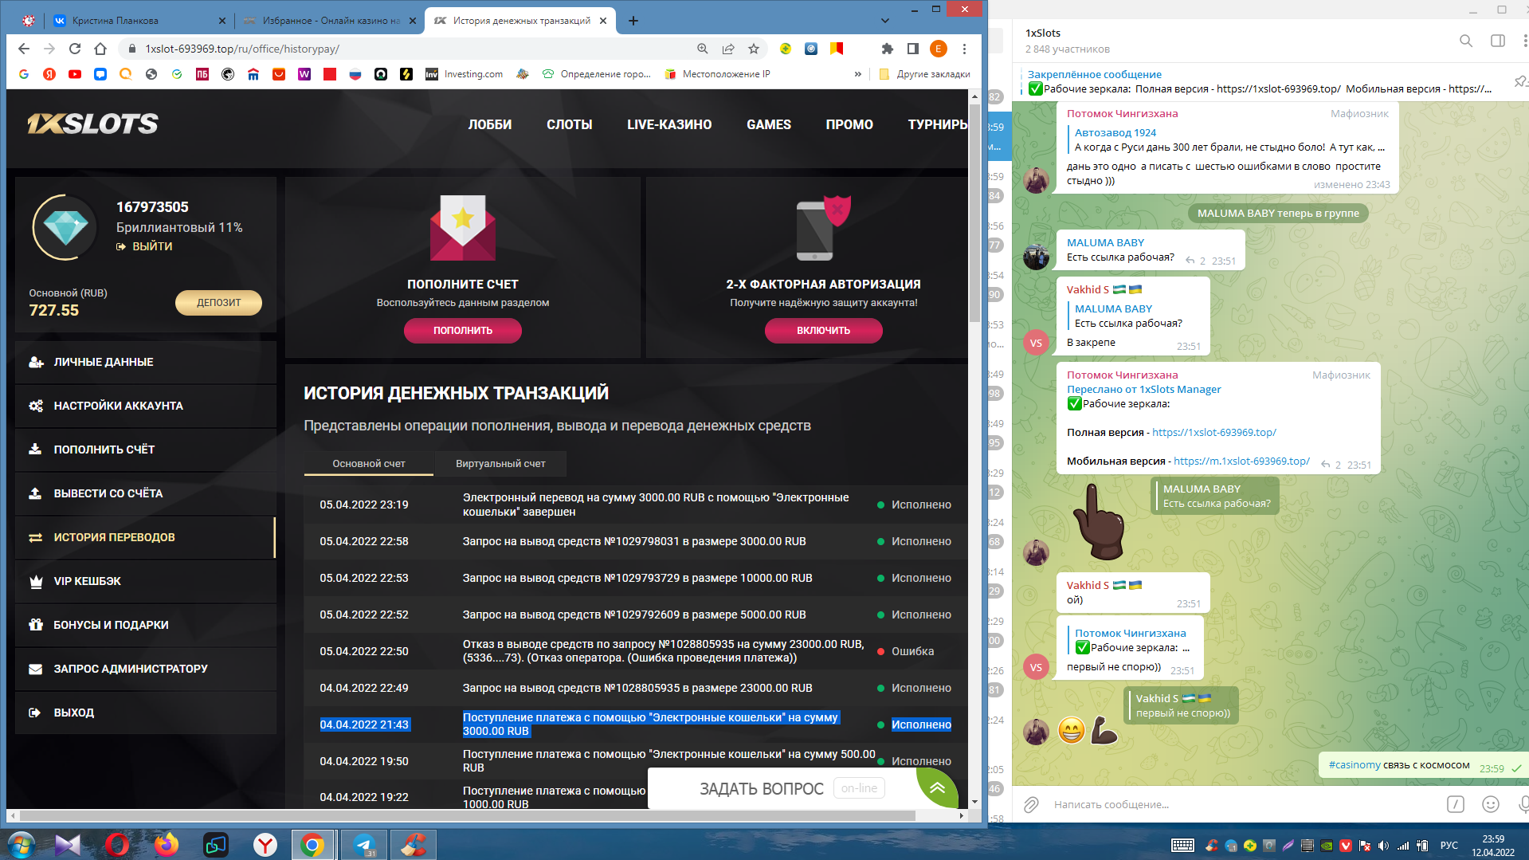
Task: Open БОНУСЫ И ПОДАРКИ in the sidebar
Action: 145,625
